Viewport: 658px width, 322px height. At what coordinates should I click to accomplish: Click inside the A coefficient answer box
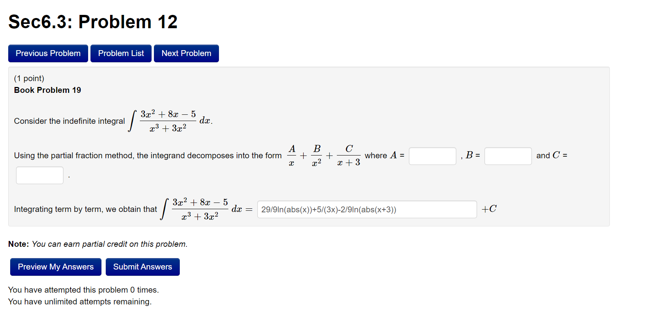coord(432,156)
